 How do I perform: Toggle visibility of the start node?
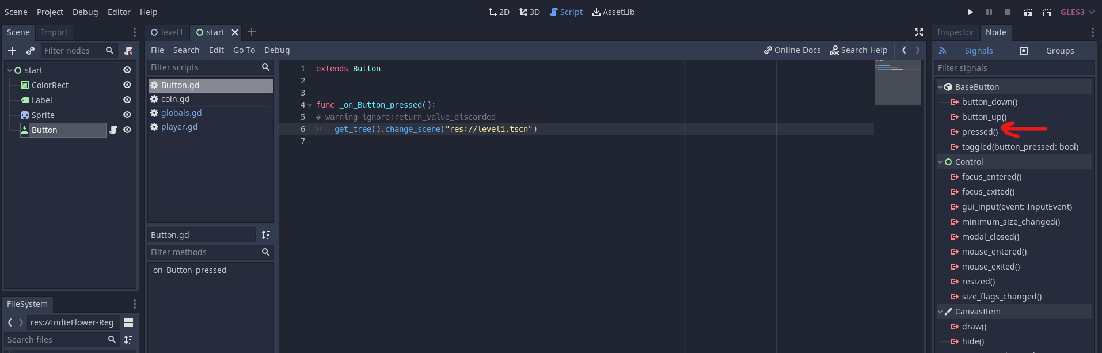click(127, 70)
